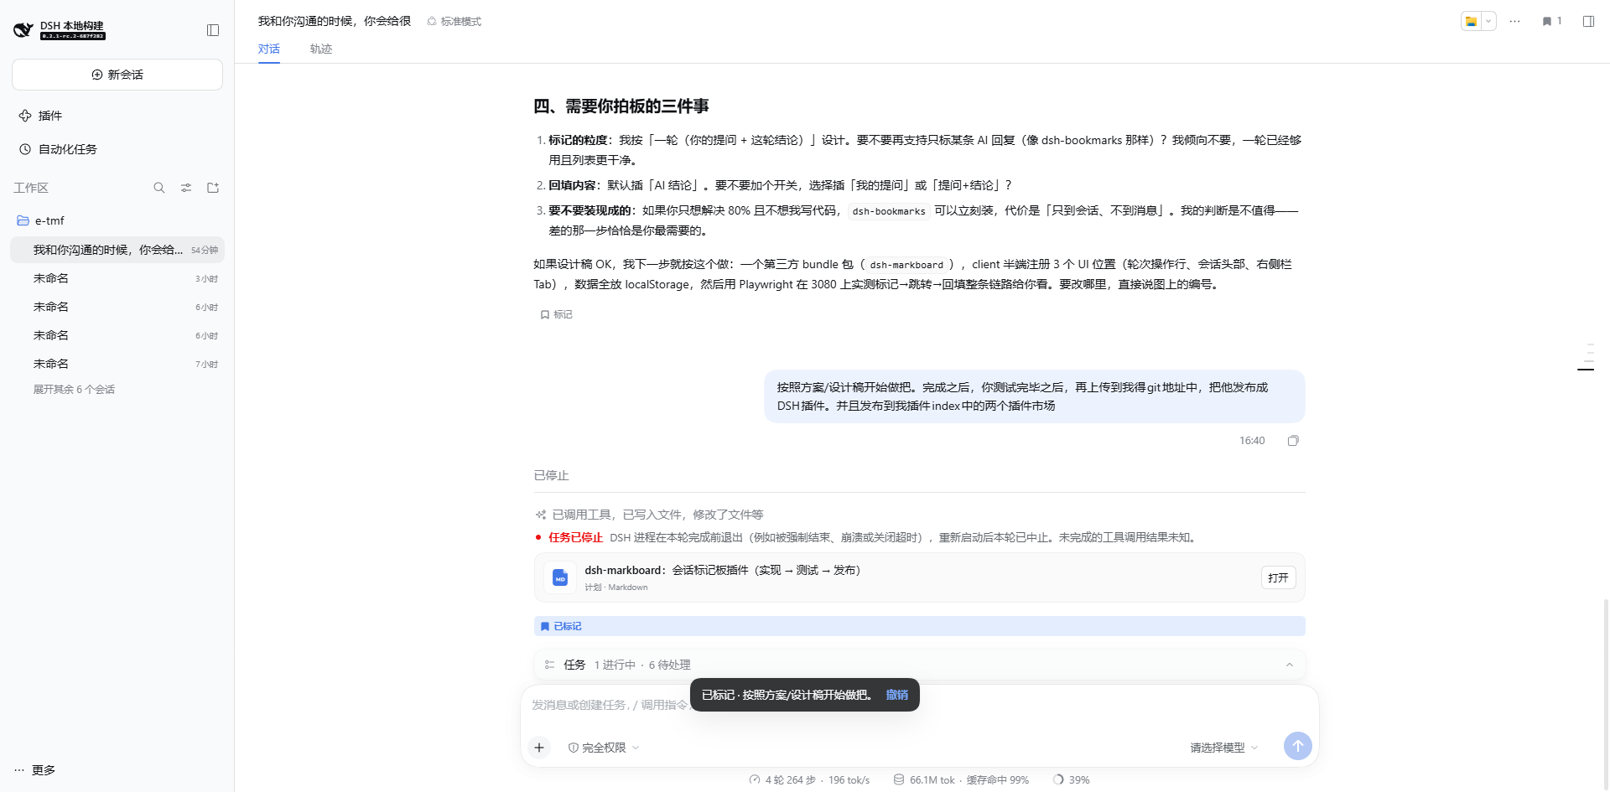Click the 66.1M tok cache status
This screenshot has width=1610, height=792.
click(961, 779)
